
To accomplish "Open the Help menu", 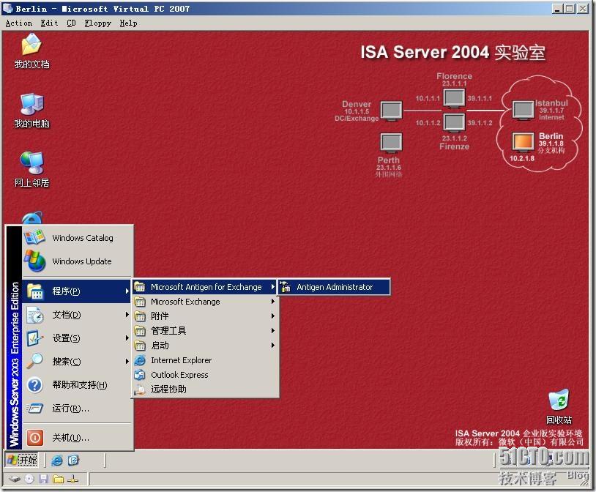I will pyautogui.click(x=128, y=23).
